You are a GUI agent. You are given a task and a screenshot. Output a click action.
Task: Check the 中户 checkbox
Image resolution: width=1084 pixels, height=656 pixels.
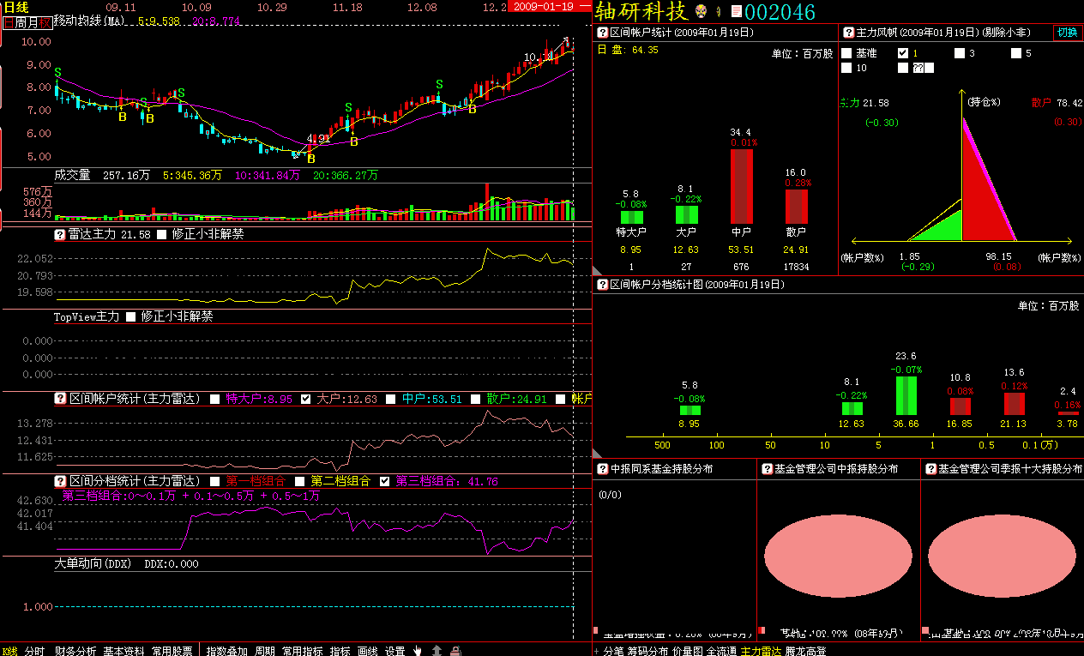(x=391, y=399)
